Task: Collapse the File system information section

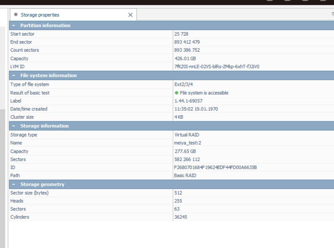Action: tap(14, 75)
